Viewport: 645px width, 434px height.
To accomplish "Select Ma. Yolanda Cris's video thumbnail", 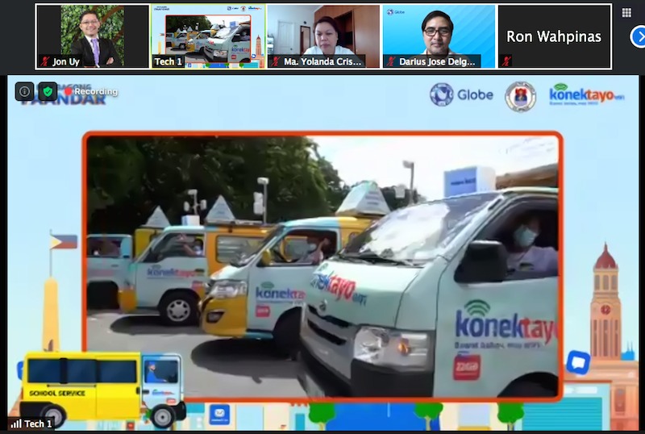I will [324, 36].
